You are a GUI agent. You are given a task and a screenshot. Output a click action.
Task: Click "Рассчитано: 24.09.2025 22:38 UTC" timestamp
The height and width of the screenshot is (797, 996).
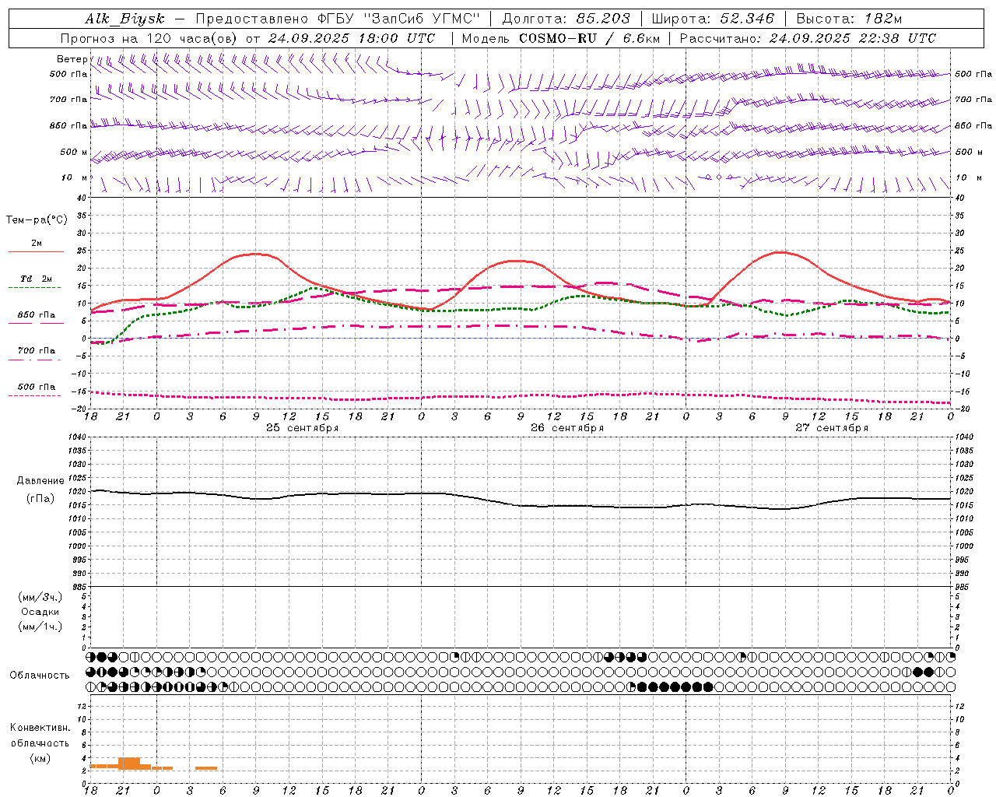pos(808,38)
